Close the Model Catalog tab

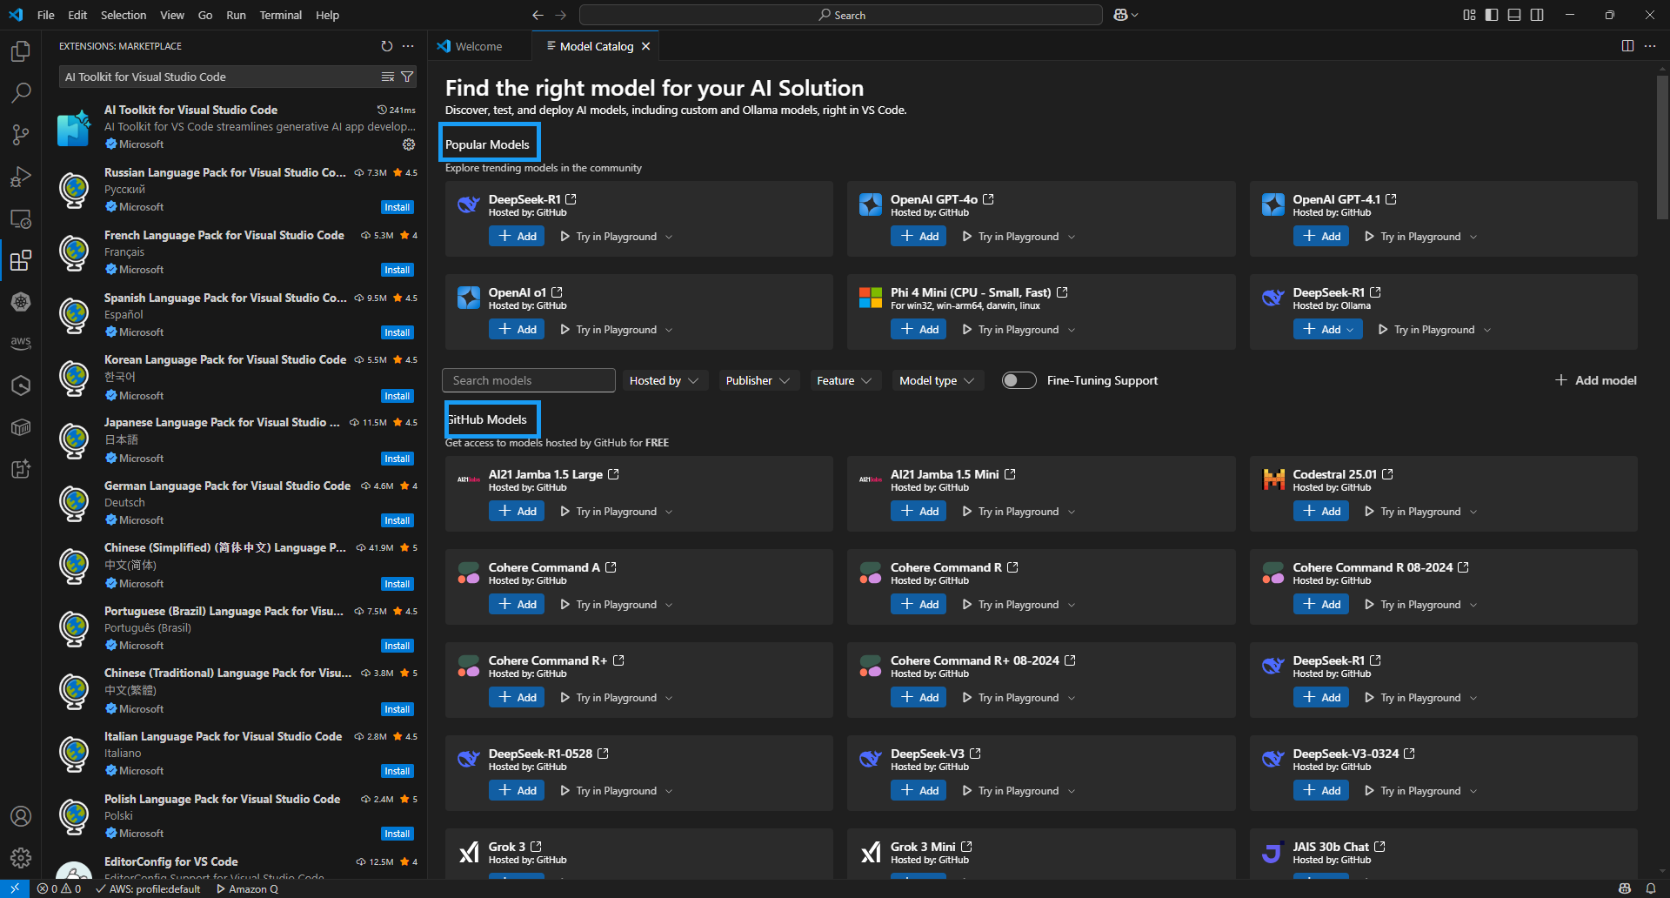click(645, 46)
